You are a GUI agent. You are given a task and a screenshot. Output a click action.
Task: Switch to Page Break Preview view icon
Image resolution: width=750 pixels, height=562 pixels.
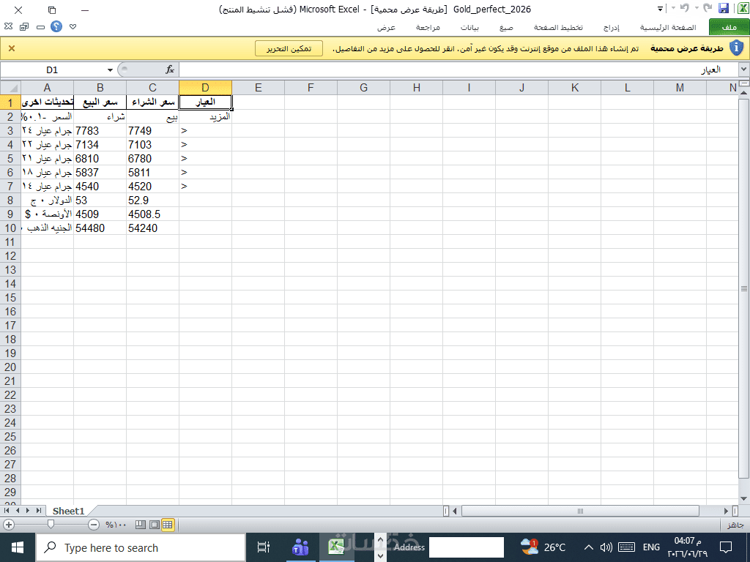point(141,525)
